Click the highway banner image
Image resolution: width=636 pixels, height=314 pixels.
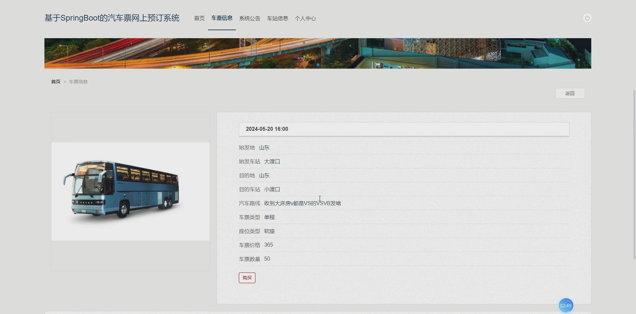click(317, 53)
